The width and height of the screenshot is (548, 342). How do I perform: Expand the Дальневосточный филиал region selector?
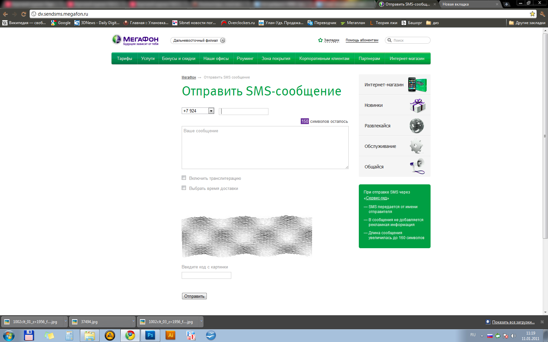click(222, 40)
